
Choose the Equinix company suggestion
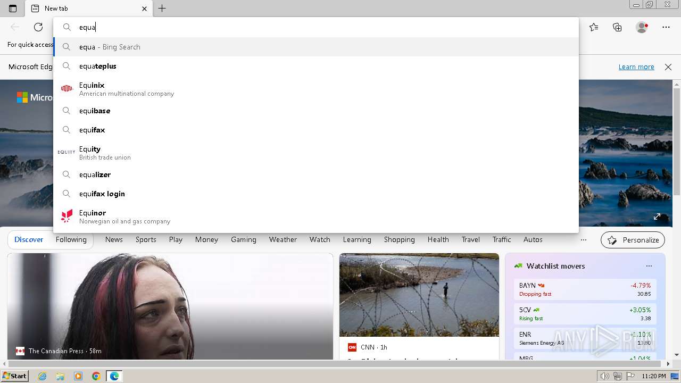[316, 89]
